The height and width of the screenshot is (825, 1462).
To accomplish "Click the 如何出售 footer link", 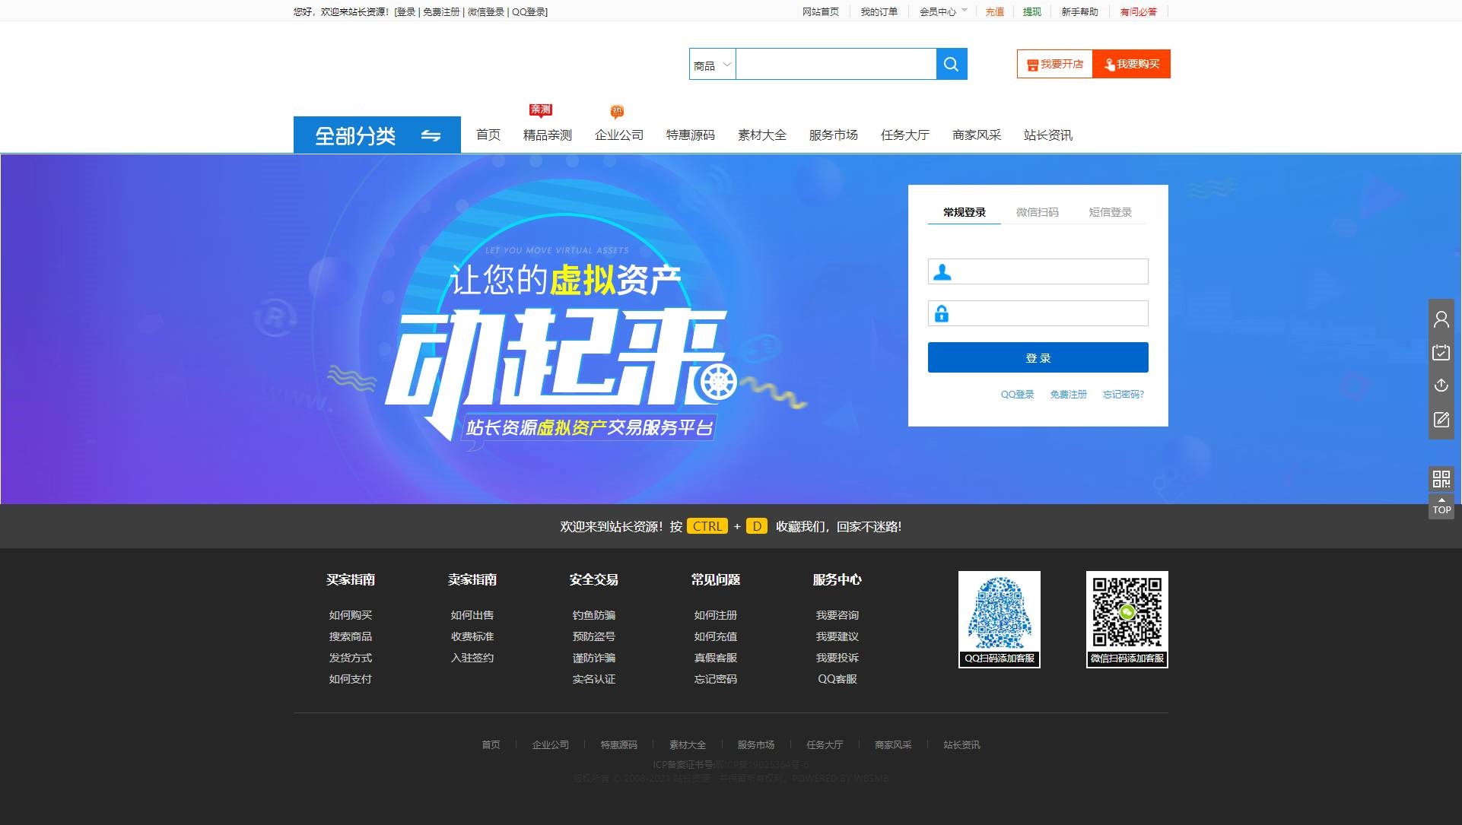I will coord(472,615).
